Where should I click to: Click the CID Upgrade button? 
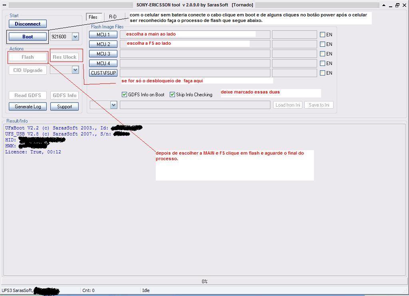pyautogui.click(x=28, y=70)
